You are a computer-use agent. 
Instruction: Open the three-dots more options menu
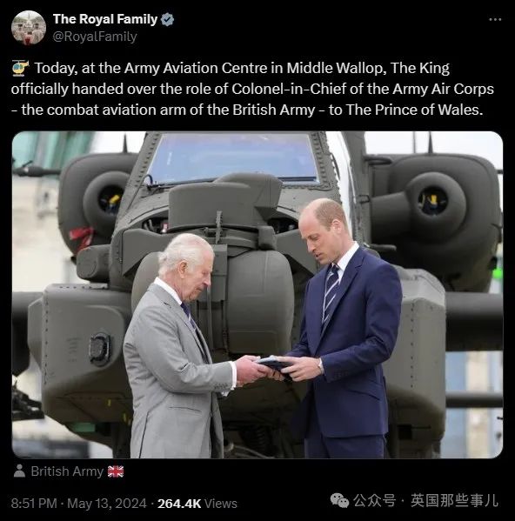point(495,20)
